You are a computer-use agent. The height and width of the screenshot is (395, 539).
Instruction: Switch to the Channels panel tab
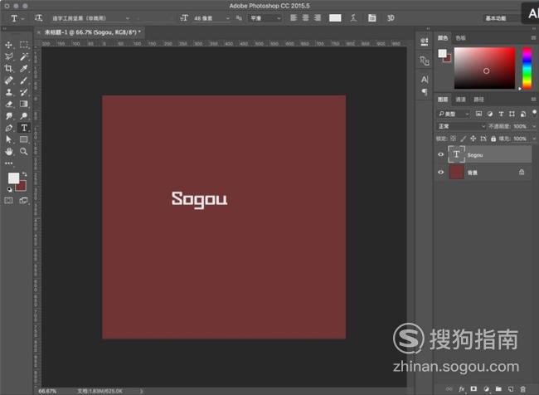[460, 100]
